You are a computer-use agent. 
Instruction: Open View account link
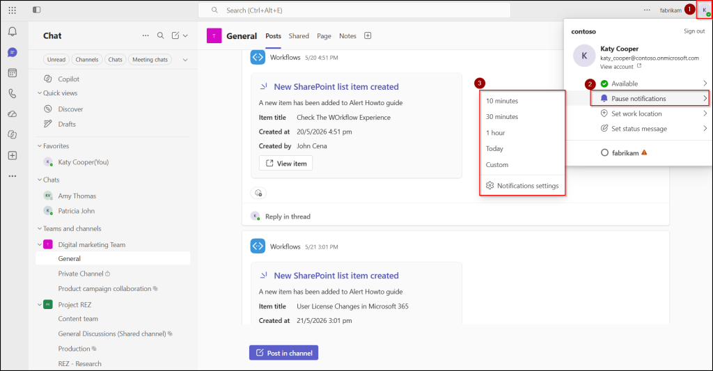point(620,67)
